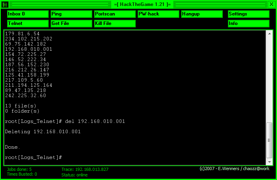Select the Get File button

click(x=71, y=23)
